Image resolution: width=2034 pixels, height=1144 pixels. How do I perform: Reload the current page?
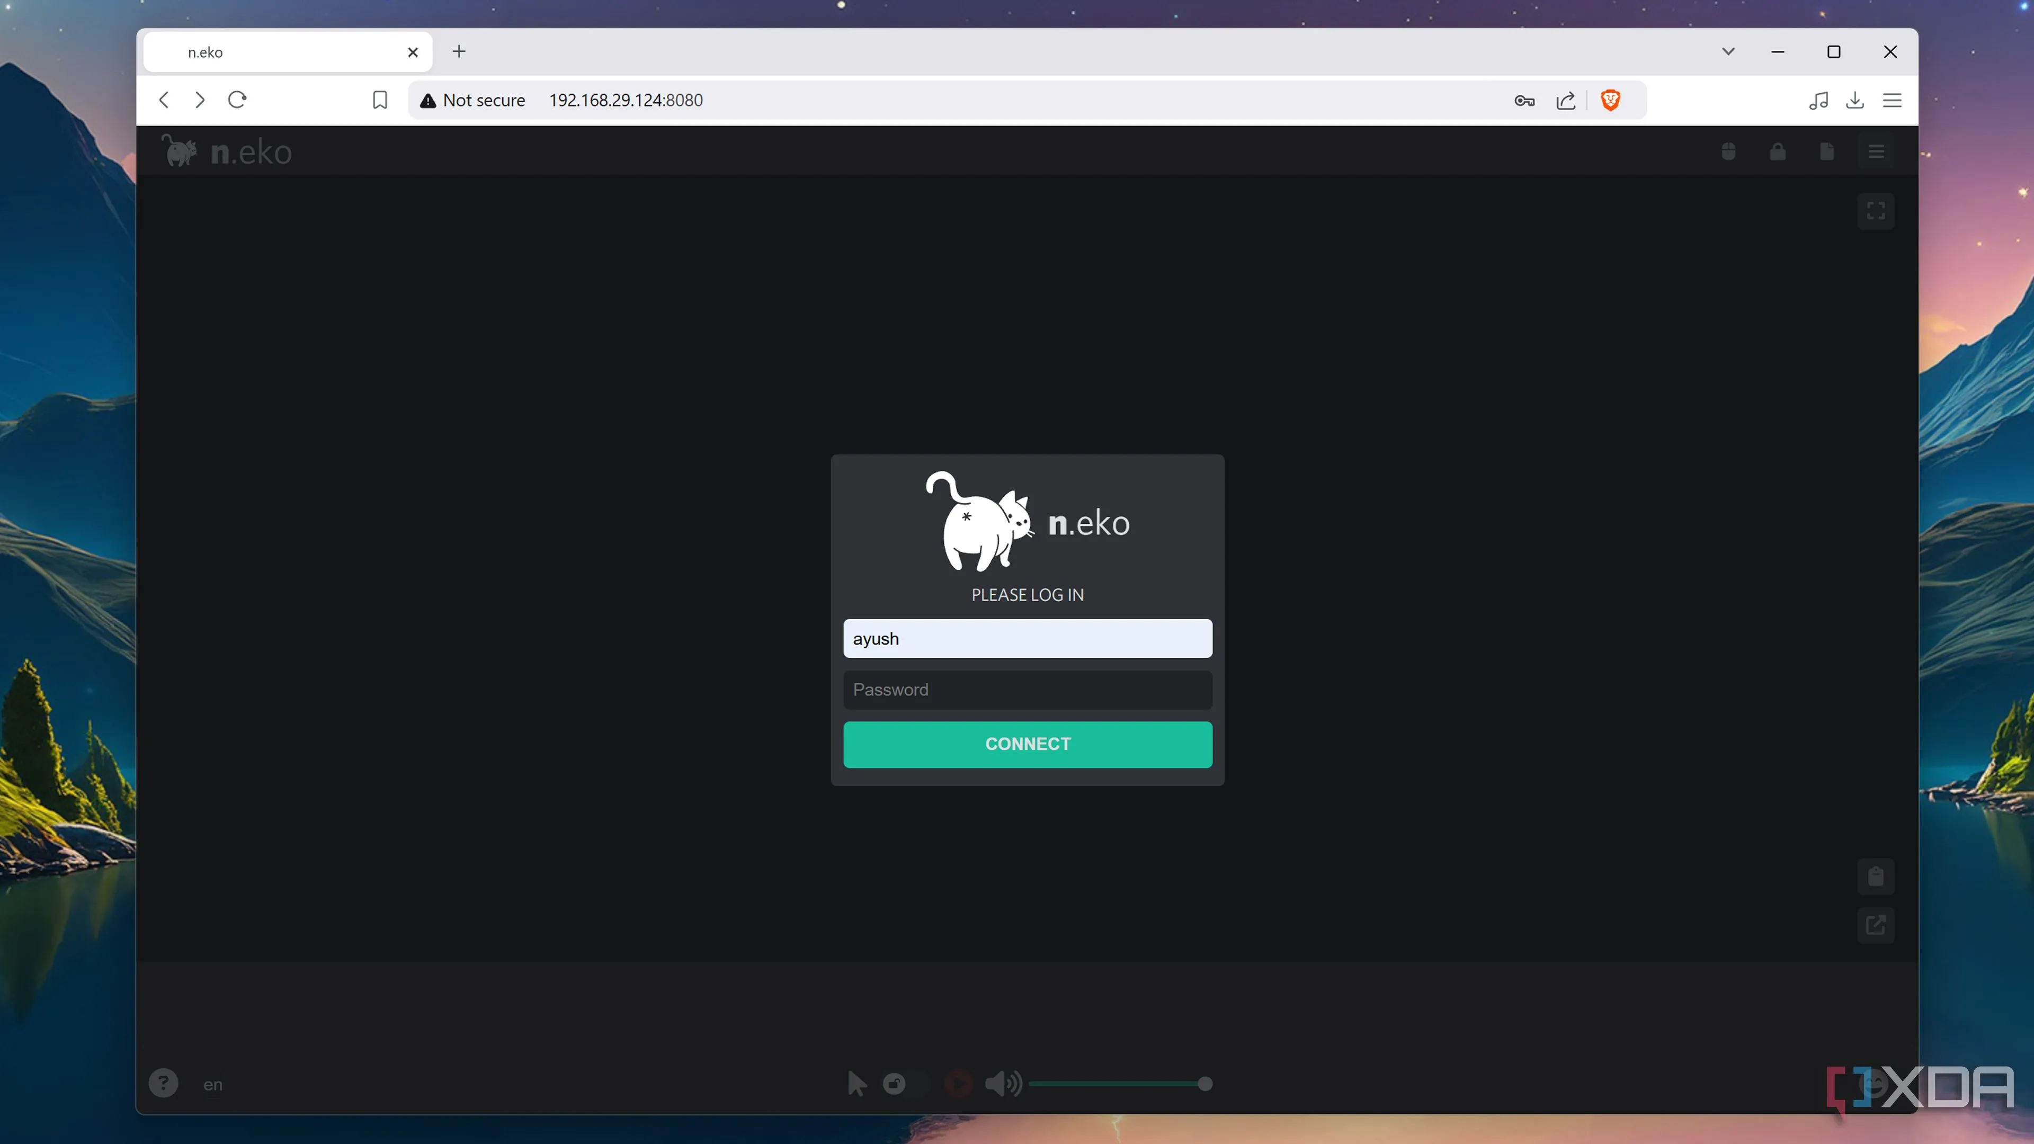pyautogui.click(x=237, y=100)
